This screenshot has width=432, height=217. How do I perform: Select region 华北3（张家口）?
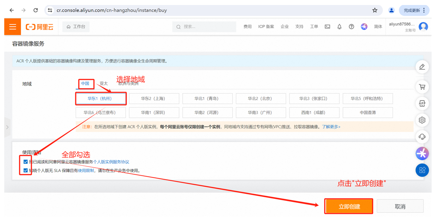[314, 98]
